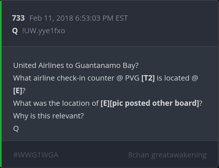
Task: Click the greatawakening board name
Action: tap(179, 155)
